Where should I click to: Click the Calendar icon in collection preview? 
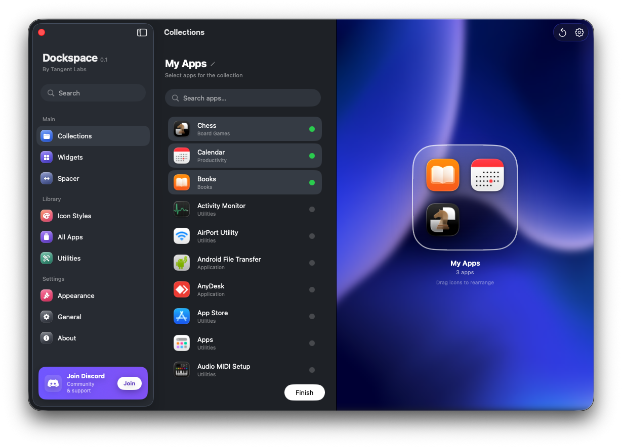point(487,175)
